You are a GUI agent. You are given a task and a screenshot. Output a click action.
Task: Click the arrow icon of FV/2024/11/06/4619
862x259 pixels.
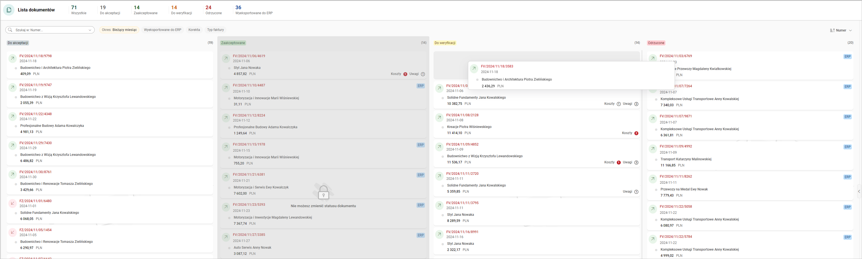tap(226, 59)
